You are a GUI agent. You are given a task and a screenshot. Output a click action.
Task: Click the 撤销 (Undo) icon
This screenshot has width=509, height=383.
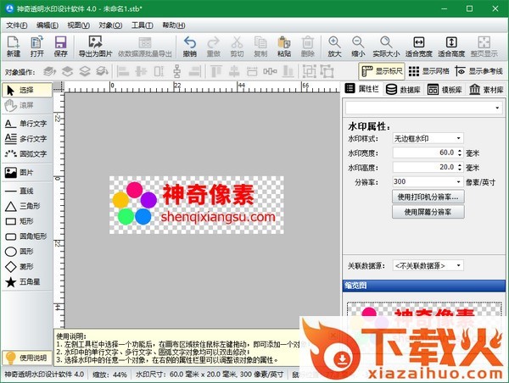click(x=190, y=47)
